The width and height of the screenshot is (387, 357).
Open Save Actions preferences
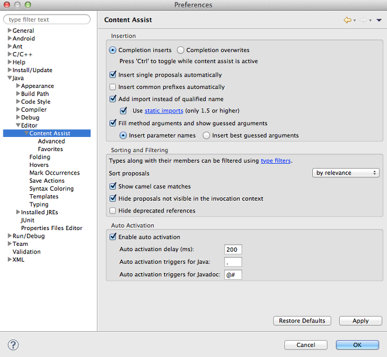[47, 181]
